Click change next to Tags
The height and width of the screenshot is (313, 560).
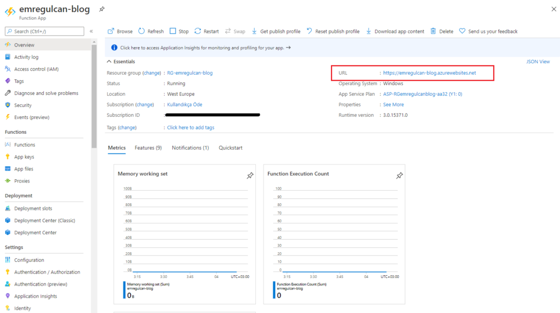click(127, 127)
